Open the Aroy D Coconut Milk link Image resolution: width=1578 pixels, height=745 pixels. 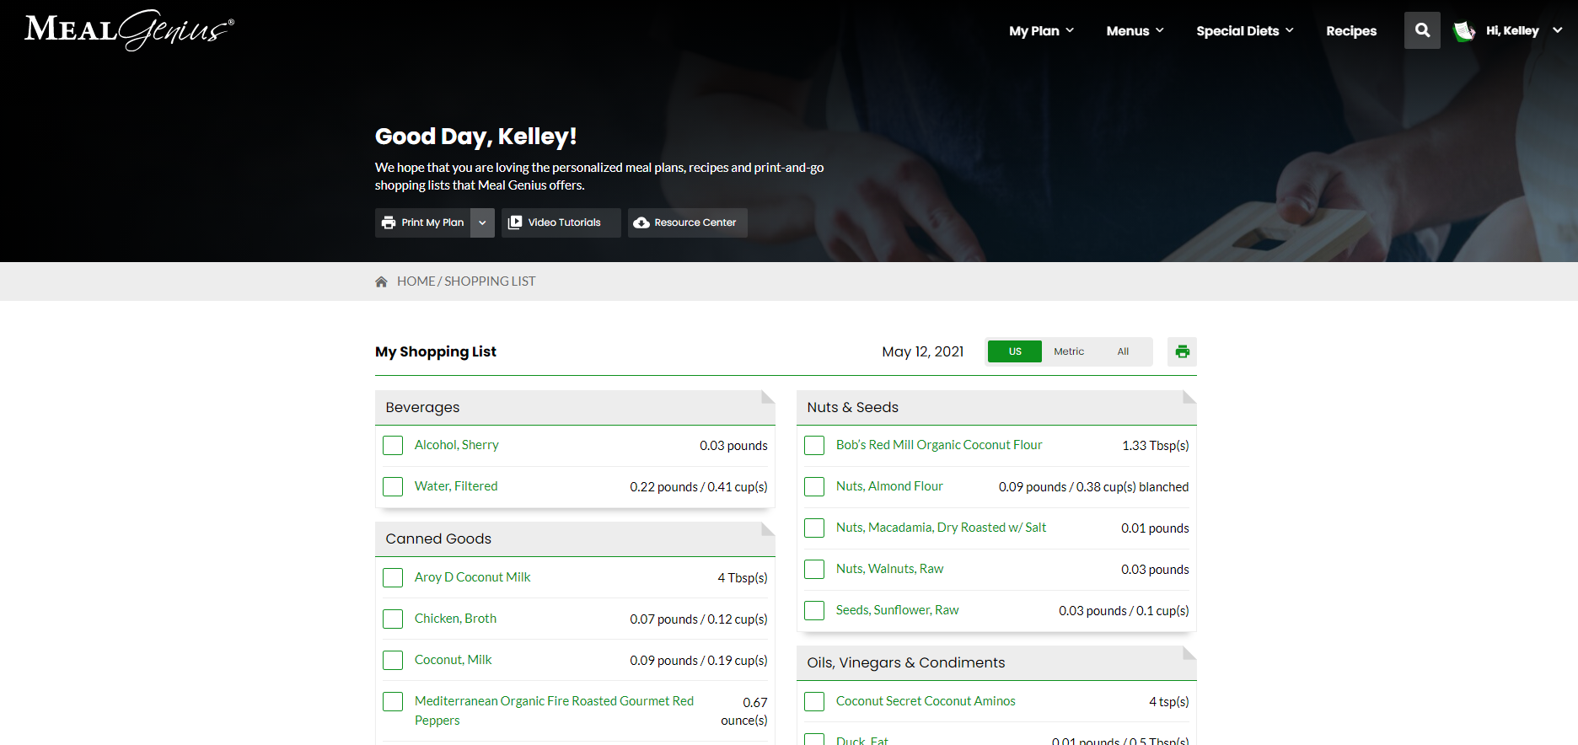tap(473, 577)
